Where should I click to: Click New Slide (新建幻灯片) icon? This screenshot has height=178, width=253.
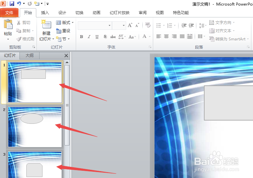(46, 24)
